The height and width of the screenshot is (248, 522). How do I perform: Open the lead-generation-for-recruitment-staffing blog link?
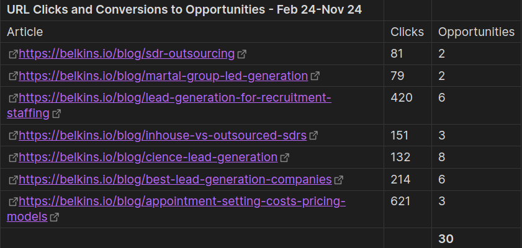[175, 98]
